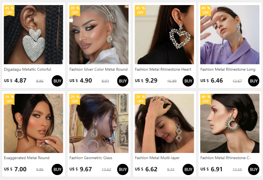Screen dimensions: 263x180
Task: Open the Exaggerated Metal Round title link
Action: coord(27,158)
